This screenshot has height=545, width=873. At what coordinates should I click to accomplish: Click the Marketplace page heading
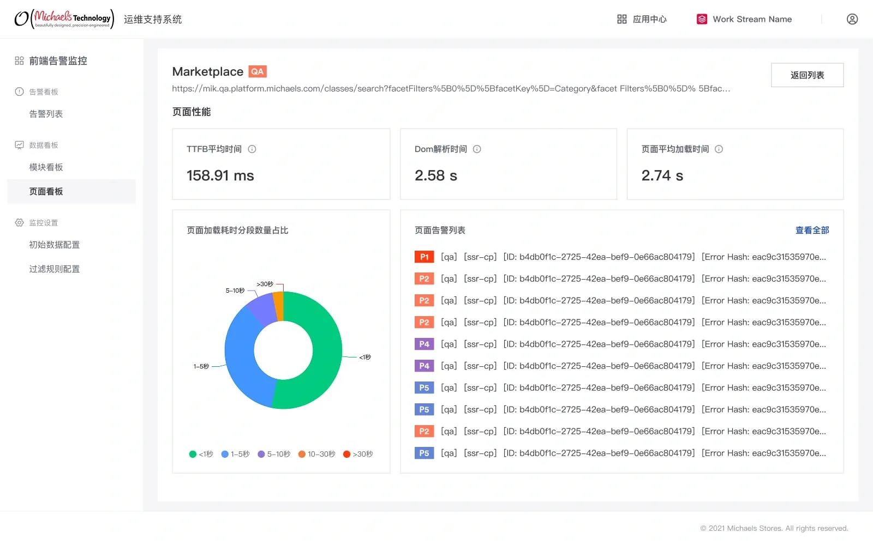pos(208,71)
